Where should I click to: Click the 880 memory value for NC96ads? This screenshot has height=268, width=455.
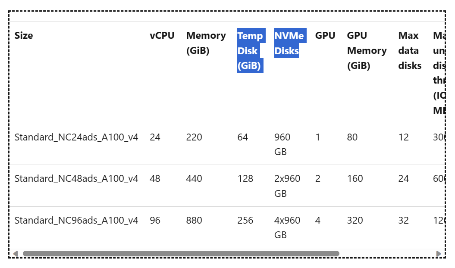click(x=195, y=220)
